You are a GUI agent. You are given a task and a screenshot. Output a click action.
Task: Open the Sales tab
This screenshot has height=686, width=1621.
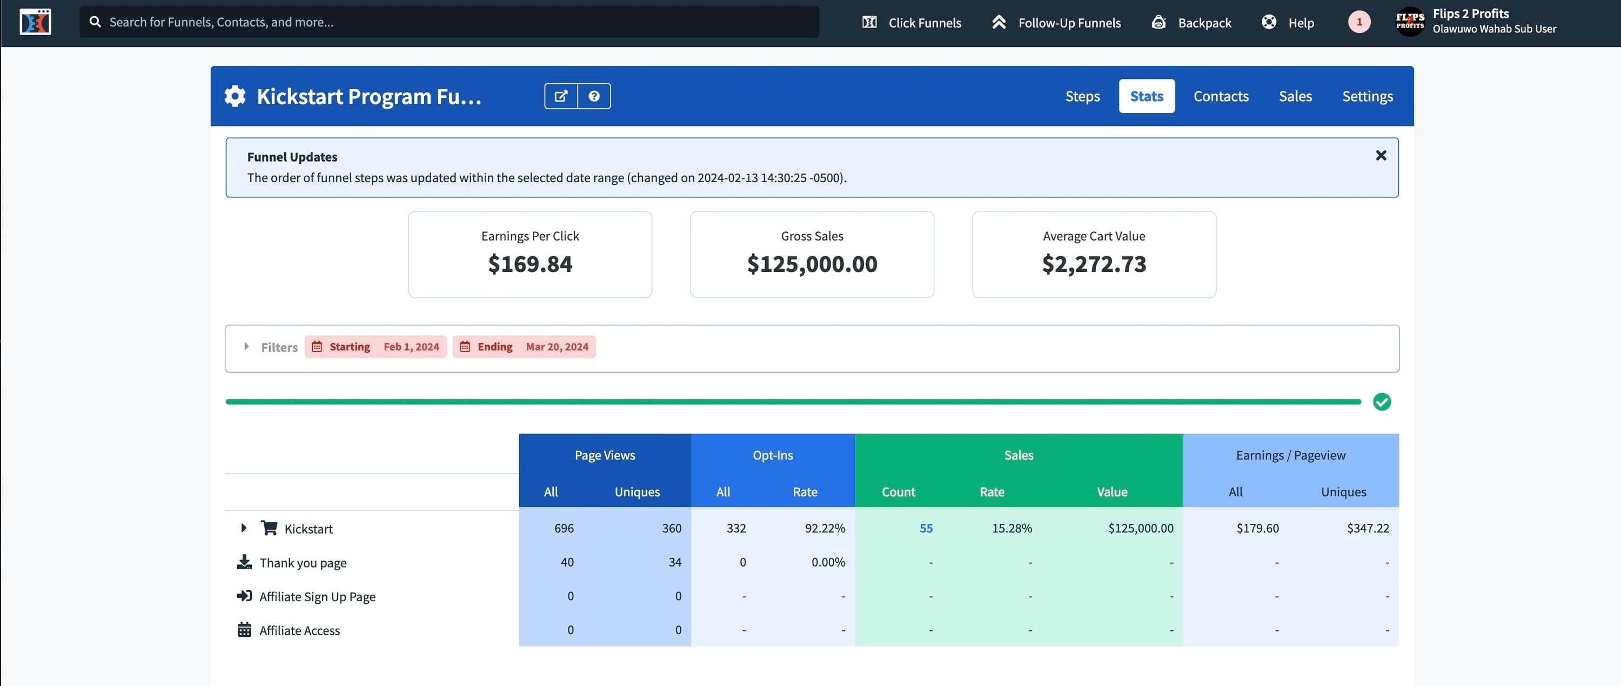point(1295,96)
